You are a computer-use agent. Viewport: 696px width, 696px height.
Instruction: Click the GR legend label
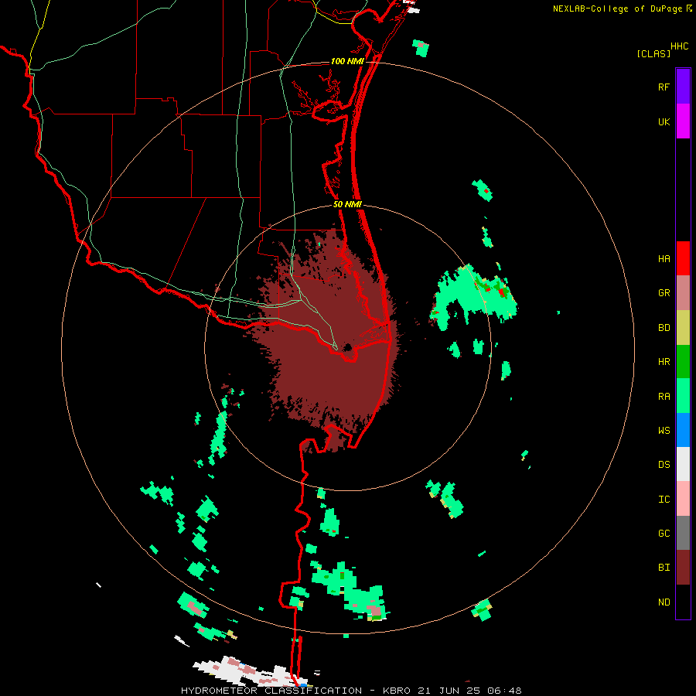click(x=664, y=293)
